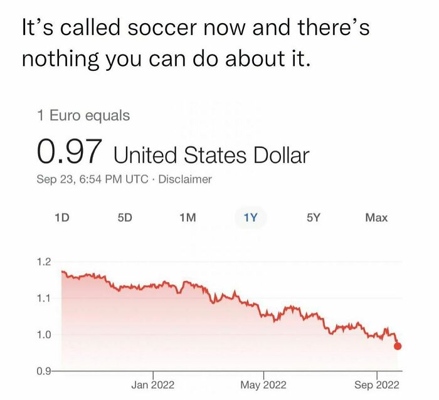Click the May 2022 axis label

263,384
